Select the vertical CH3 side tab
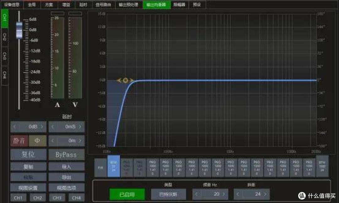 [4, 56]
